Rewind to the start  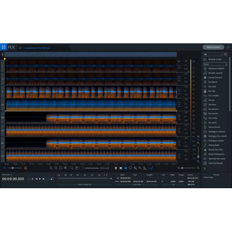pos(36,179)
